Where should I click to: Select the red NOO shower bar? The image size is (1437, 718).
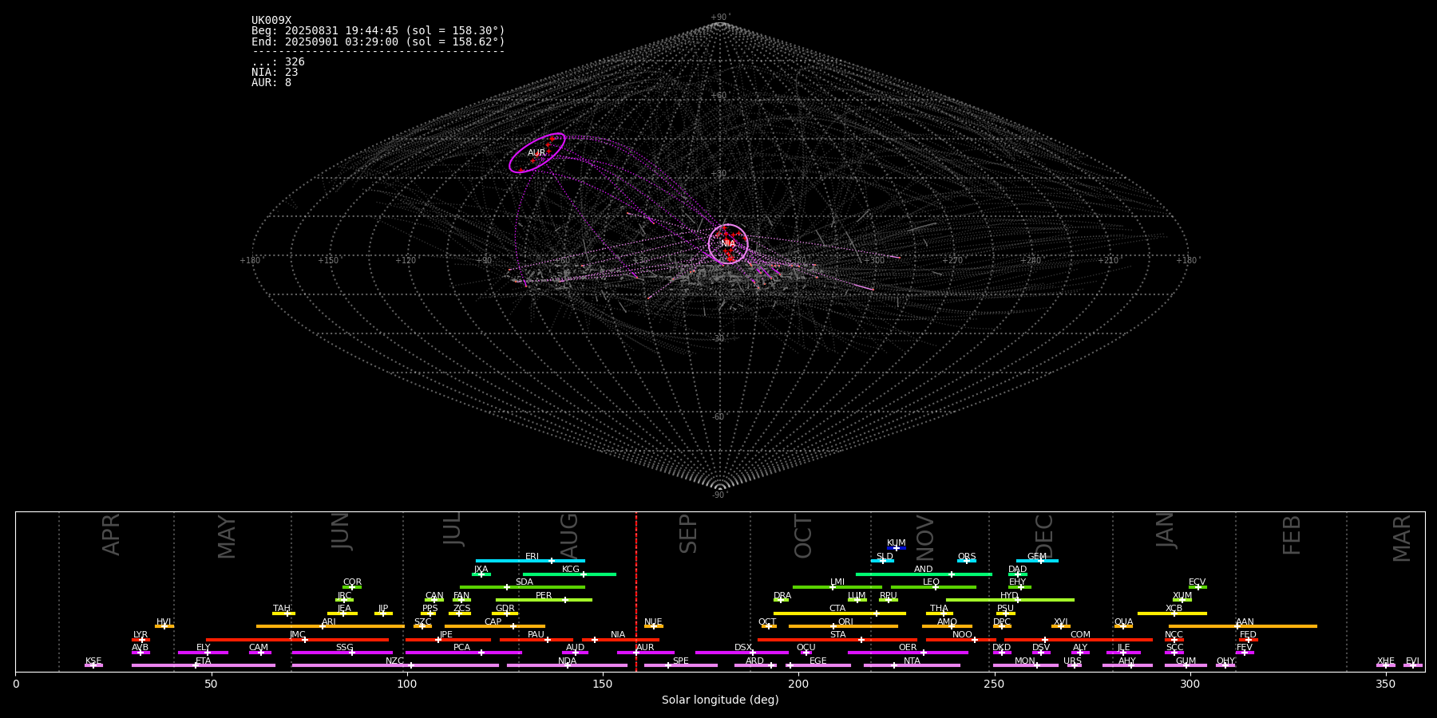point(961,639)
